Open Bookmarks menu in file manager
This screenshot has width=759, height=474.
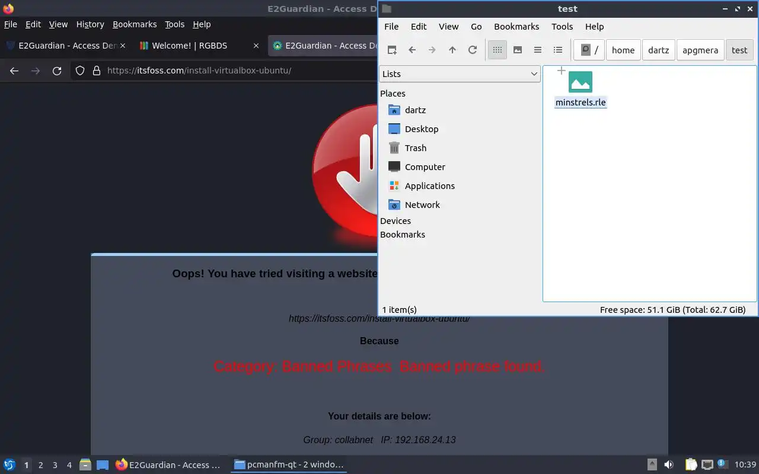(516, 27)
